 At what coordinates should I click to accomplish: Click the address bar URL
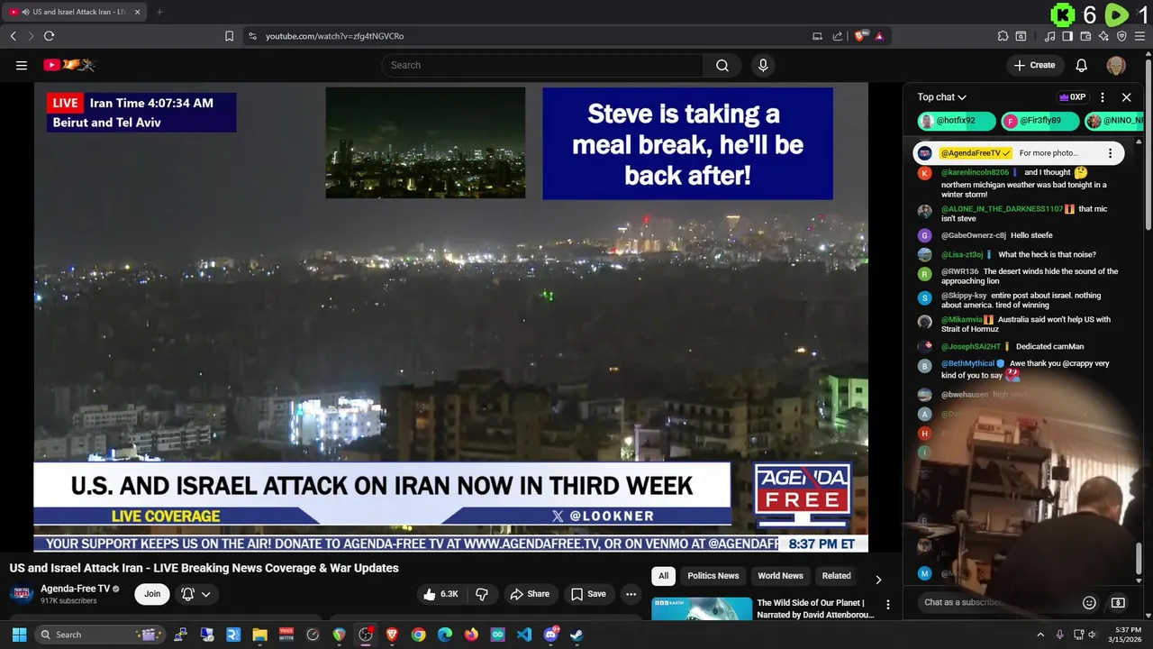[334, 36]
